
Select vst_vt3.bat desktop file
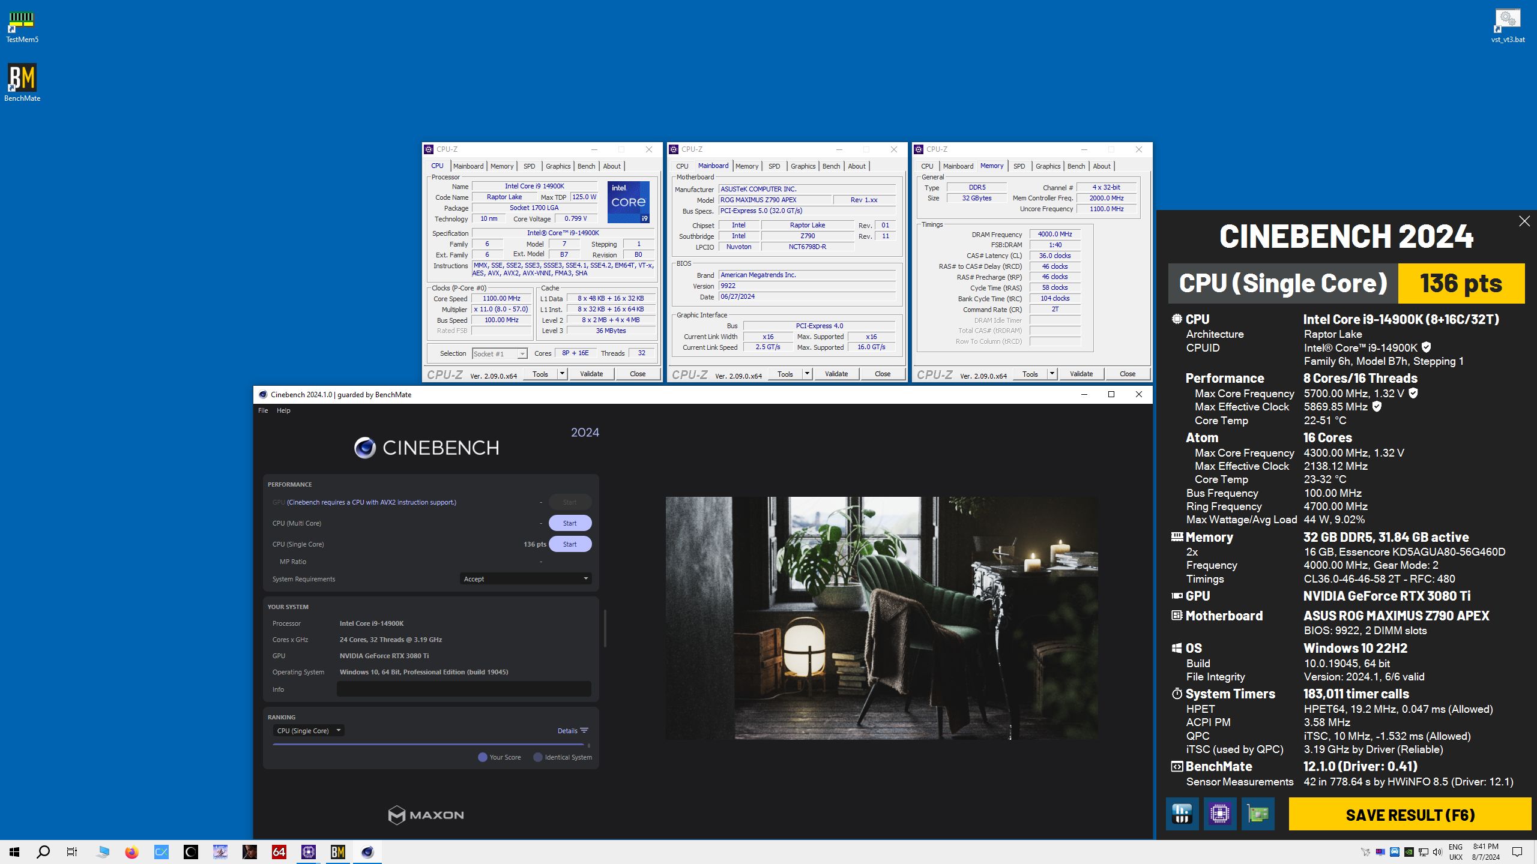coord(1508,27)
